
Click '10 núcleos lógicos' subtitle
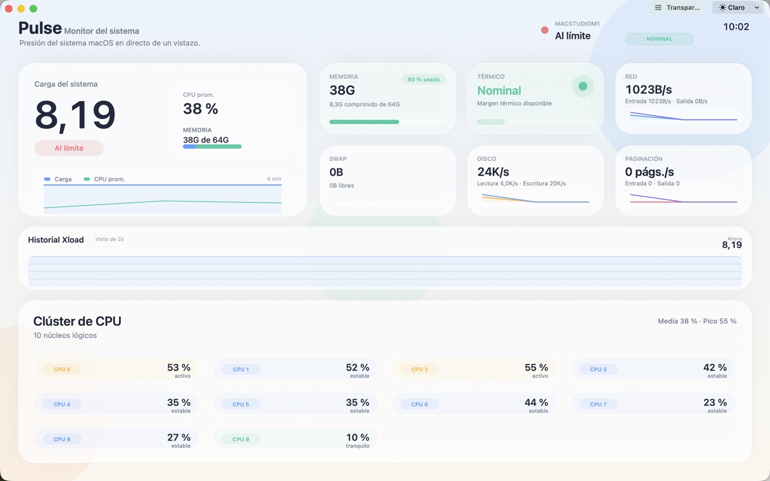coord(65,335)
